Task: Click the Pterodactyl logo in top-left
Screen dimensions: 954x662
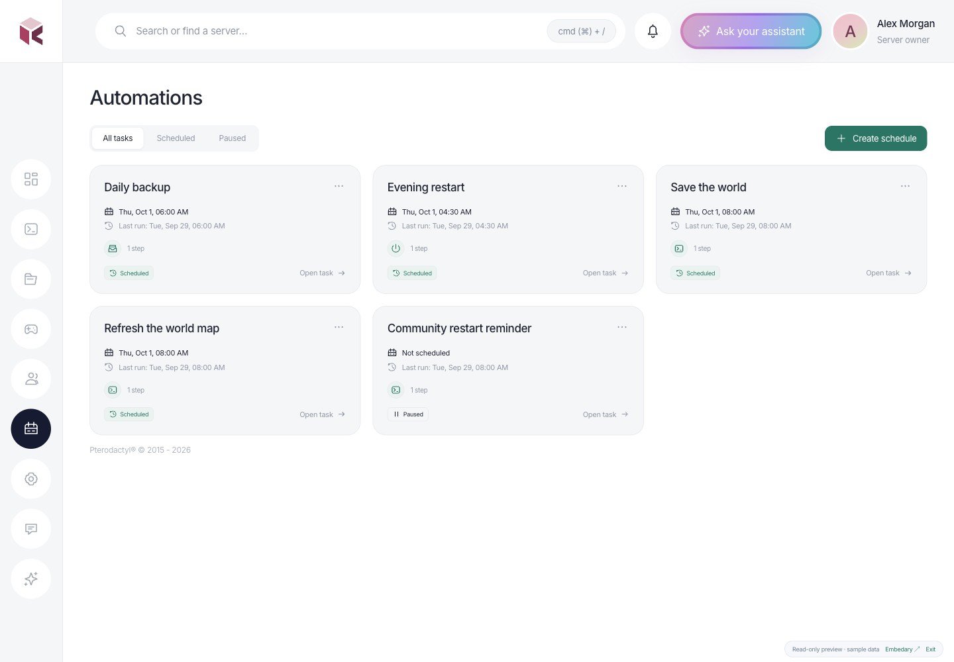Action: pyautogui.click(x=31, y=31)
